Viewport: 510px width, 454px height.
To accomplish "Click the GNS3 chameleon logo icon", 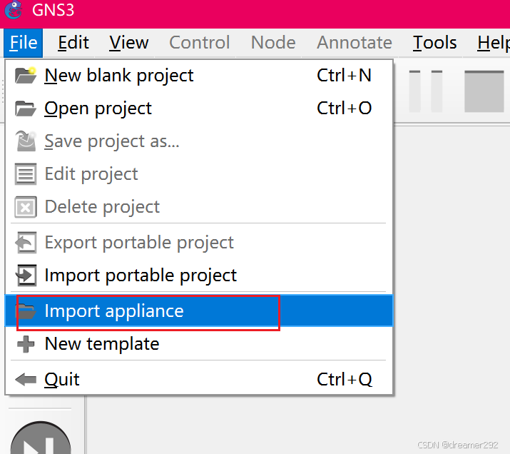I will tap(13, 10).
